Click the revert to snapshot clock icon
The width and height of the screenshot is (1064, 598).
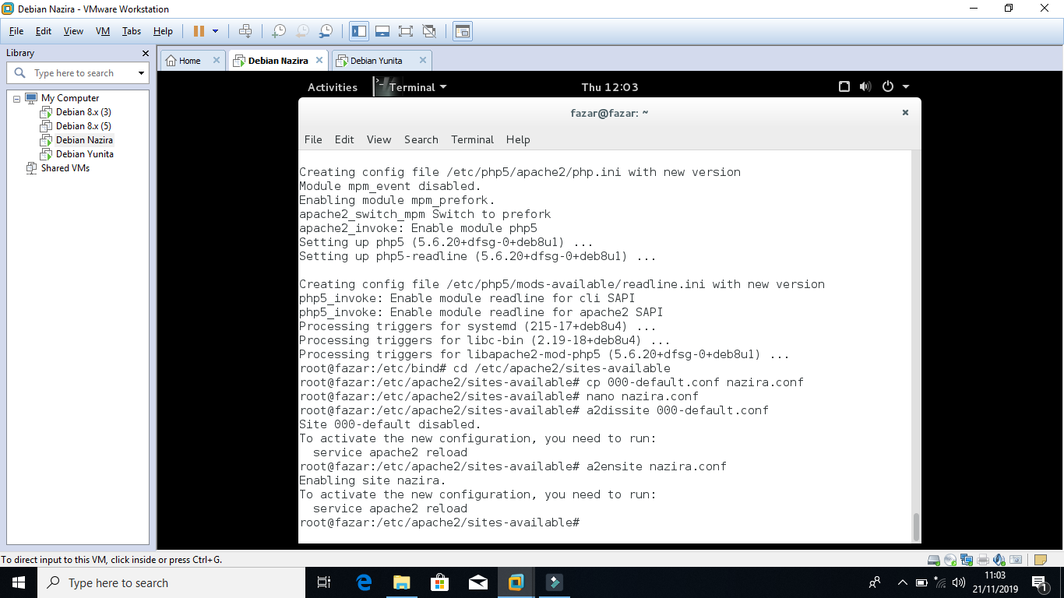(x=302, y=31)
